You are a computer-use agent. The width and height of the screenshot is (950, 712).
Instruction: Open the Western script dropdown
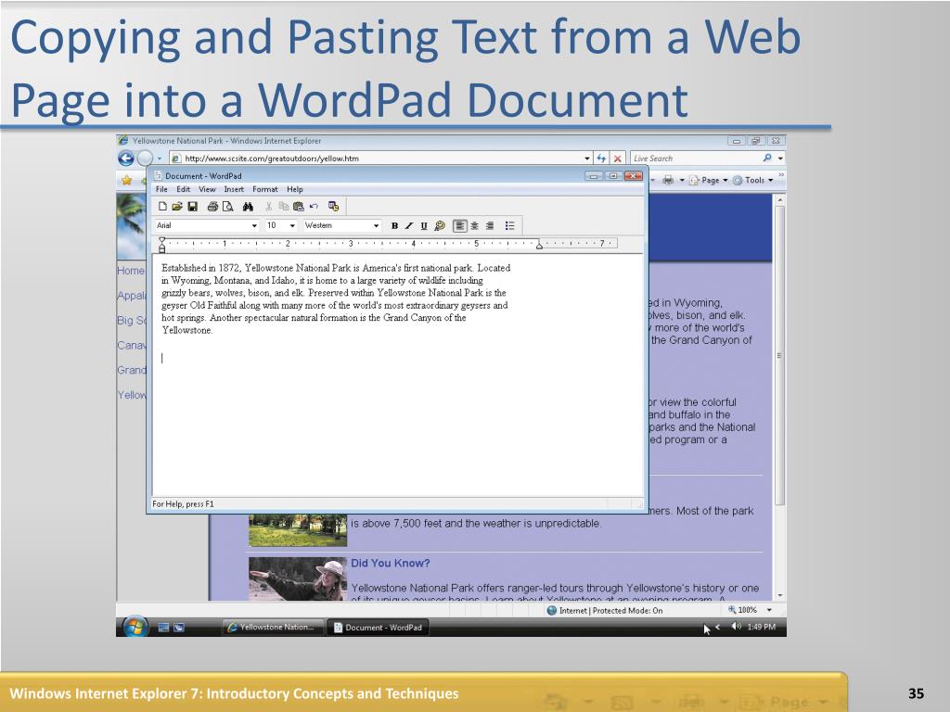point(377,226)
